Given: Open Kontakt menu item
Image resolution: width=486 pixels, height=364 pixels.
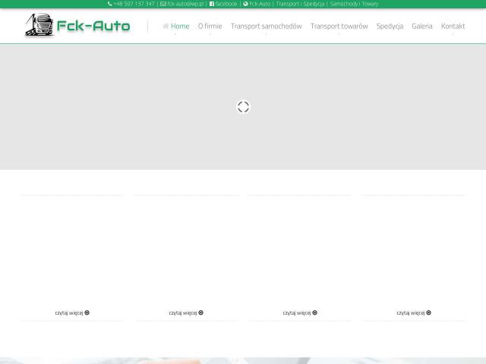Looking at the screenshot, I should (453, 26).
